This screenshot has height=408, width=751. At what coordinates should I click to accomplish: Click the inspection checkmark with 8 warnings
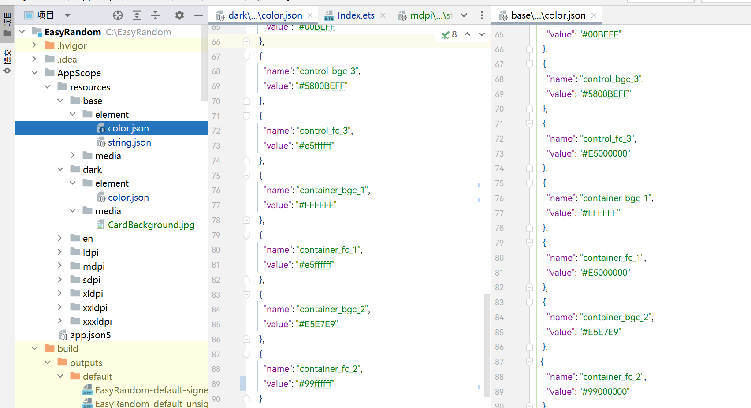pyautogui.click(x=449, y=34)
